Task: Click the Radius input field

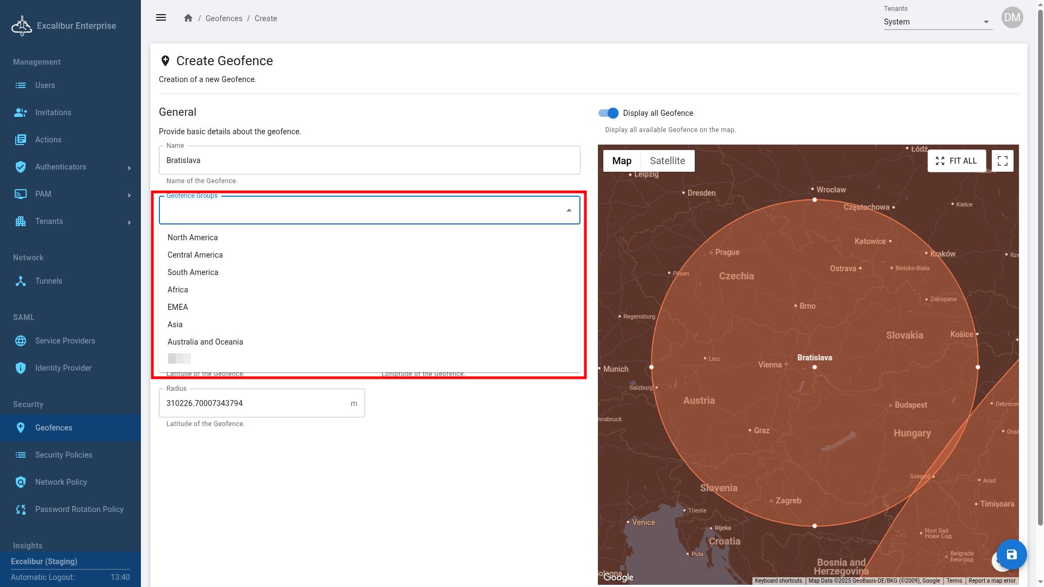Action: tap(256, 403)
